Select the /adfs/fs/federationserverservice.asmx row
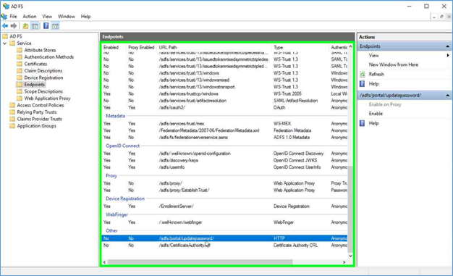Image resolution: width=453 pixels, height=276 pixels. tap(224, 138)
